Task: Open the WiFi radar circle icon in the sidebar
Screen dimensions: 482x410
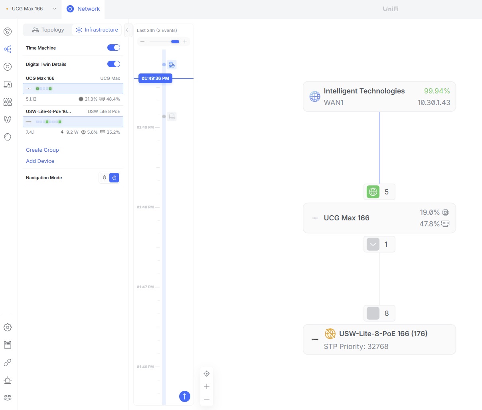Action: coord(8,67)
